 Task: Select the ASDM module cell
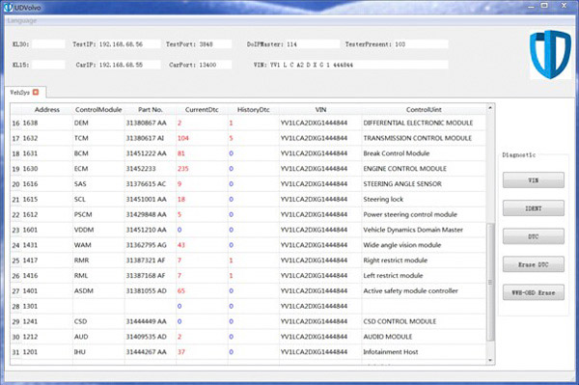click(x=98, y=290)
